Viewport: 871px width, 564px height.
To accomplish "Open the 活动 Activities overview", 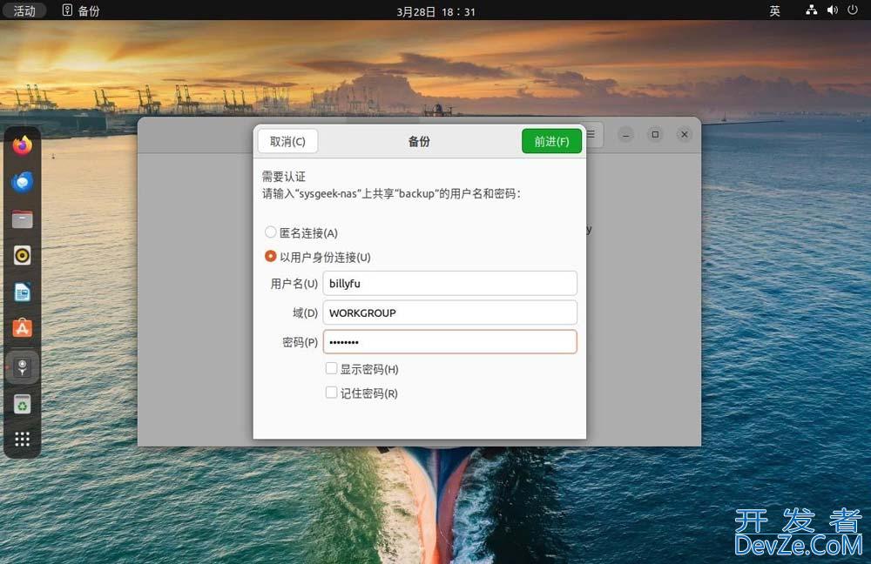I will tap(24, 10).
